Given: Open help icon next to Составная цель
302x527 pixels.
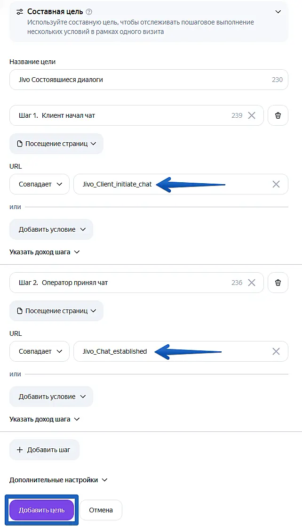Looking at the screenshot, I should 89,12.
